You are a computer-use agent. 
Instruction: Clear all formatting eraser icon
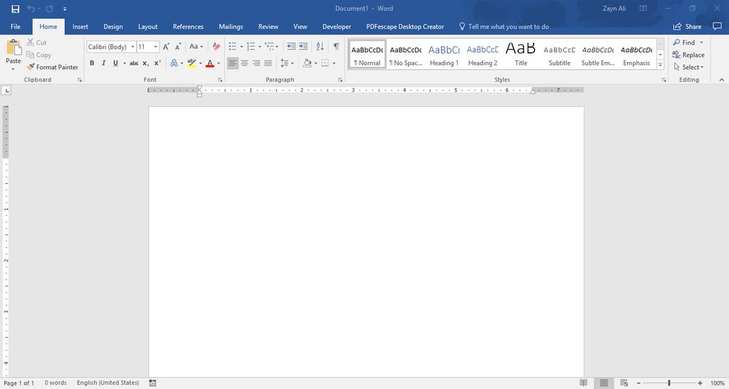pyautogui.click(x=216, y=46)
